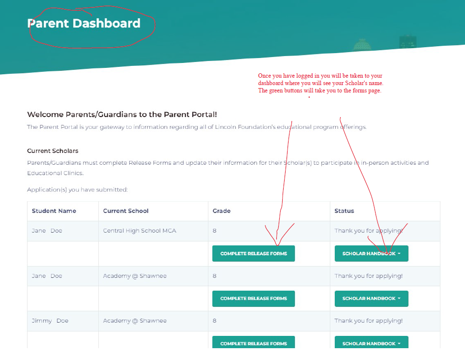This screenshot has width=465, height=359.
Task: Click the Parent Dashboard page title
Action: click(84, 24)
